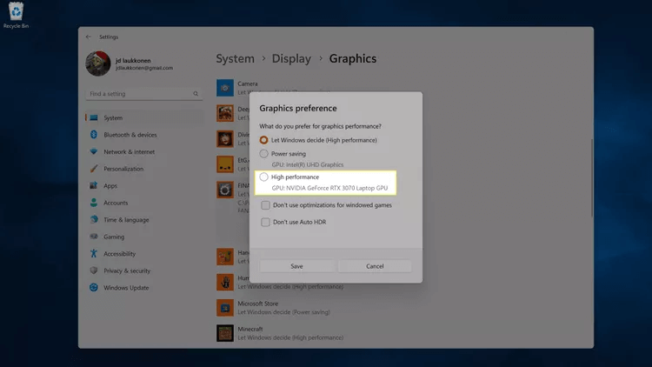Click the Personalization brush icon
The image size is (652, 367).
(x=94, y=169)
